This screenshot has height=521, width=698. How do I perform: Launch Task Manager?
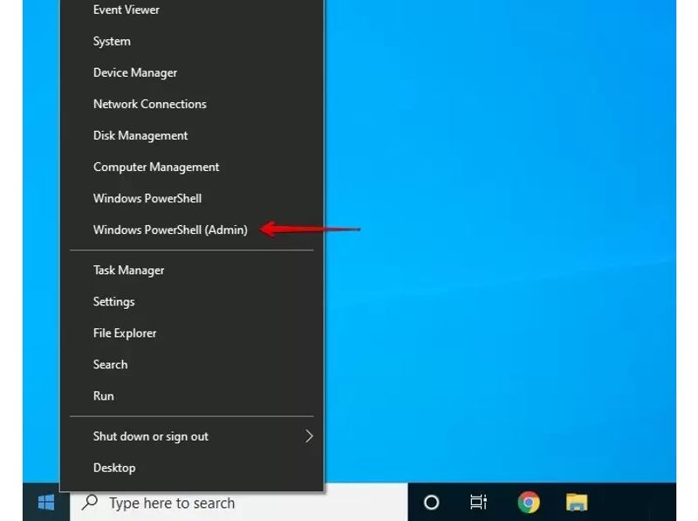click(x=128, y=270)
